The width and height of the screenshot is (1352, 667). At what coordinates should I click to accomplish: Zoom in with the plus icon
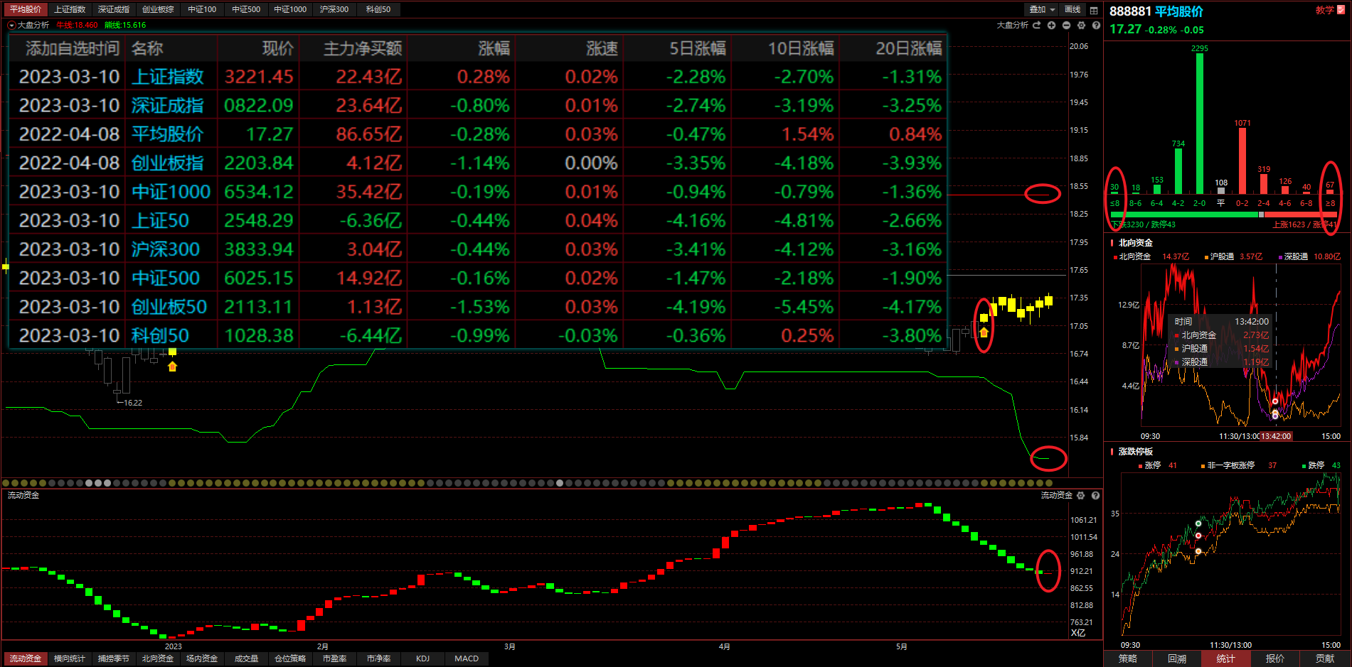click(x=1051, y=25)
